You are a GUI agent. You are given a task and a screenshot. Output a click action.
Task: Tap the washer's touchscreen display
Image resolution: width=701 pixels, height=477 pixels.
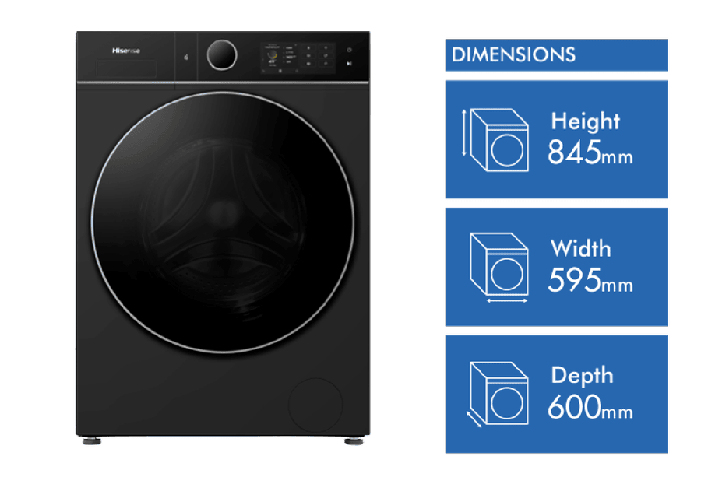(298, 58)
